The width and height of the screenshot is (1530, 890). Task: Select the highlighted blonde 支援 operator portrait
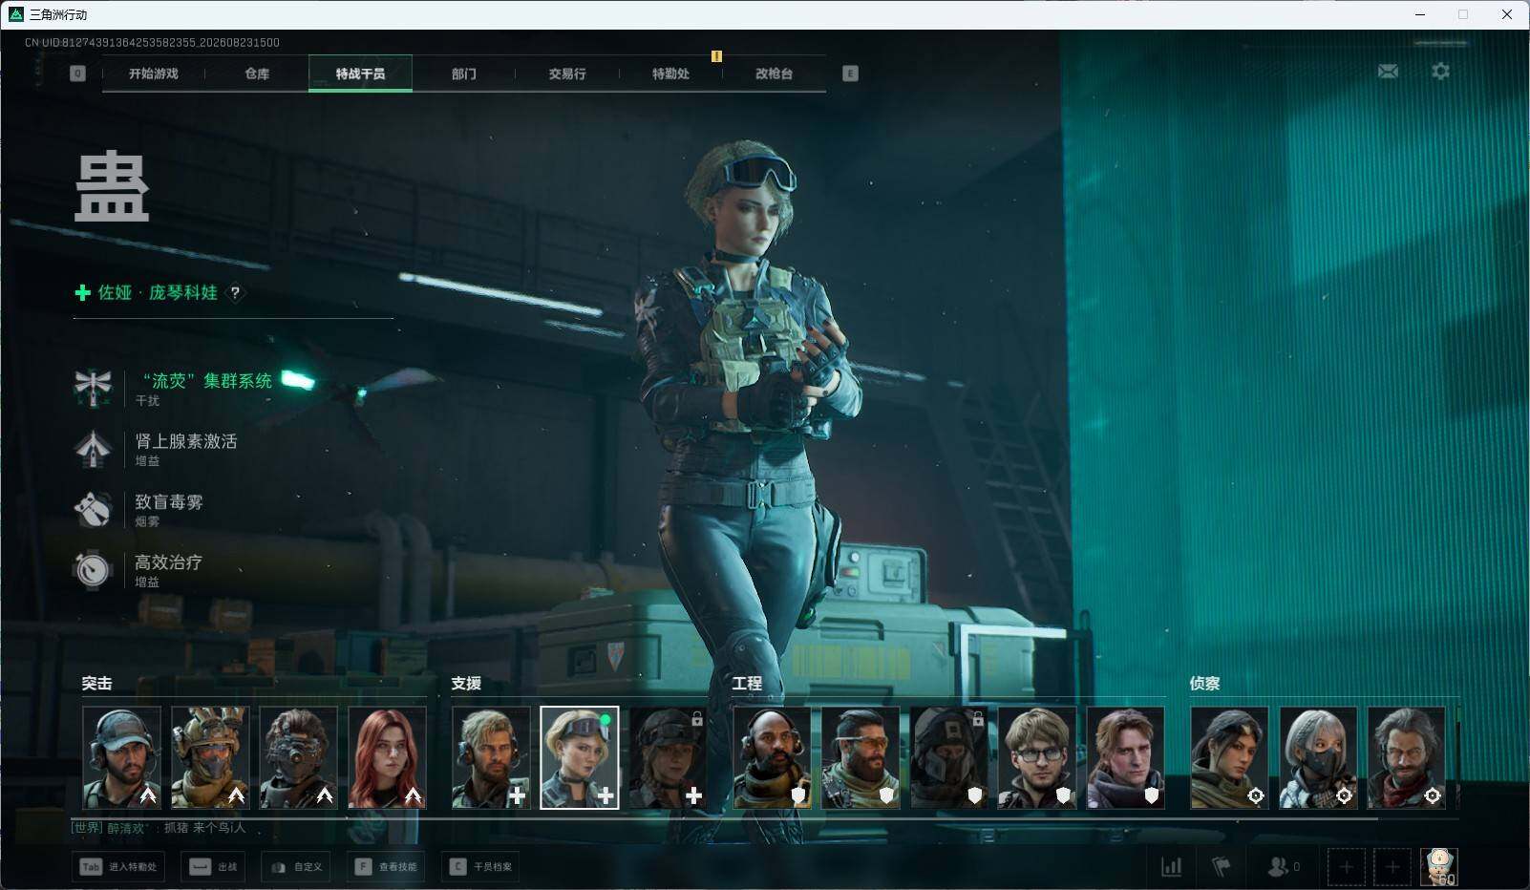tap(580, 757)
